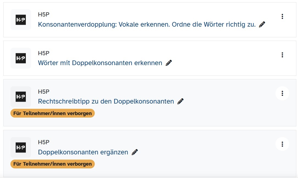Click 'Für Teilnehmer/innen verborgen' badge under Doppelkonsonanten ergänzen

coord(52,164)
